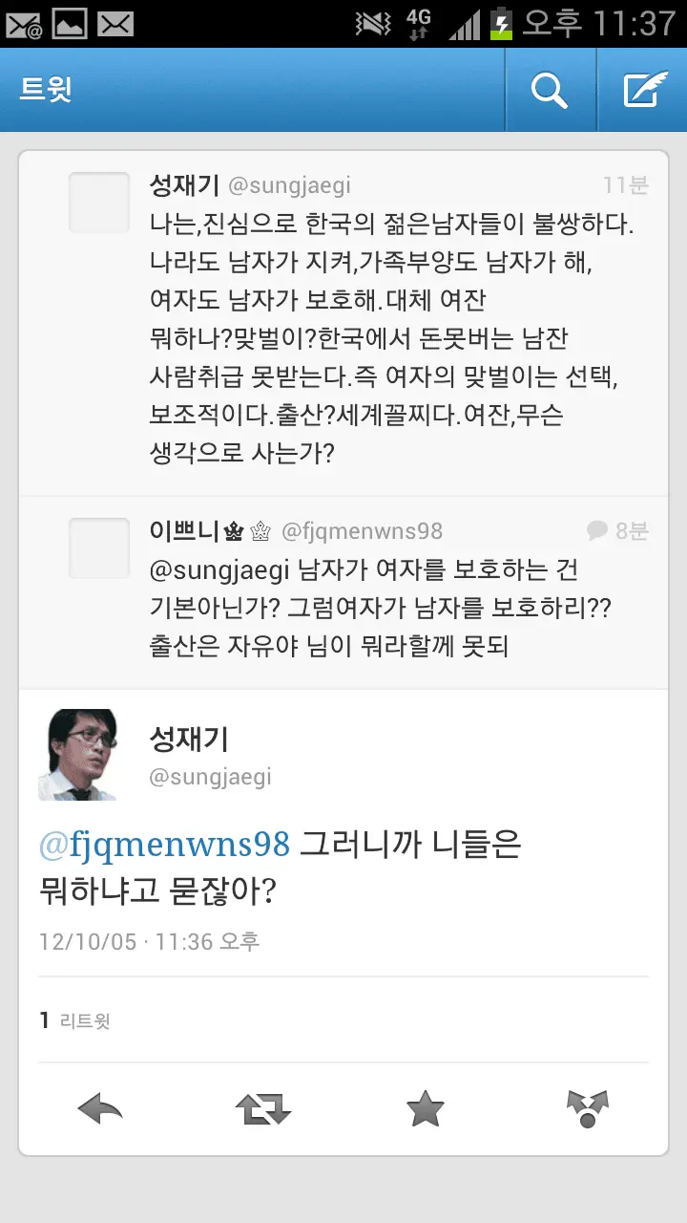Screen dimensions: 687x1223
Task: Tap the 트윗 header title
Action: (46, 90)
